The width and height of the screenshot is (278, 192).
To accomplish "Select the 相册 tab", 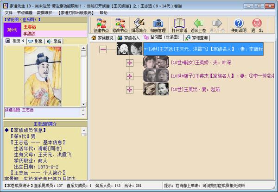I will pos(15,41).
